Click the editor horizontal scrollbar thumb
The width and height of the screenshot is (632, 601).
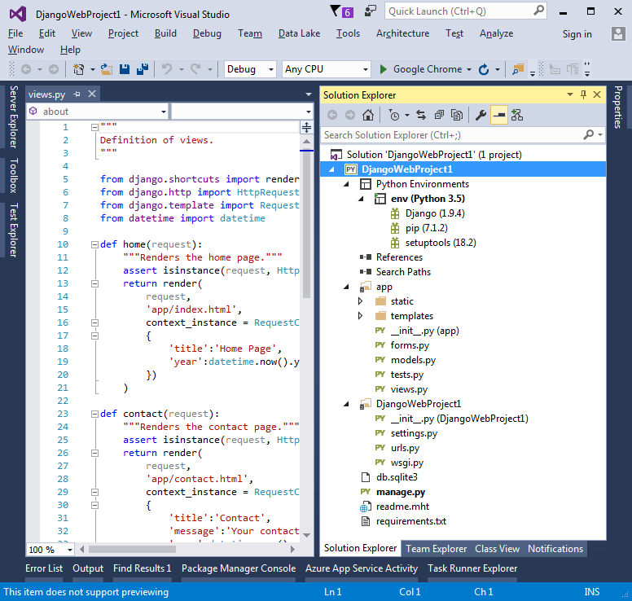tap(132, 549)
